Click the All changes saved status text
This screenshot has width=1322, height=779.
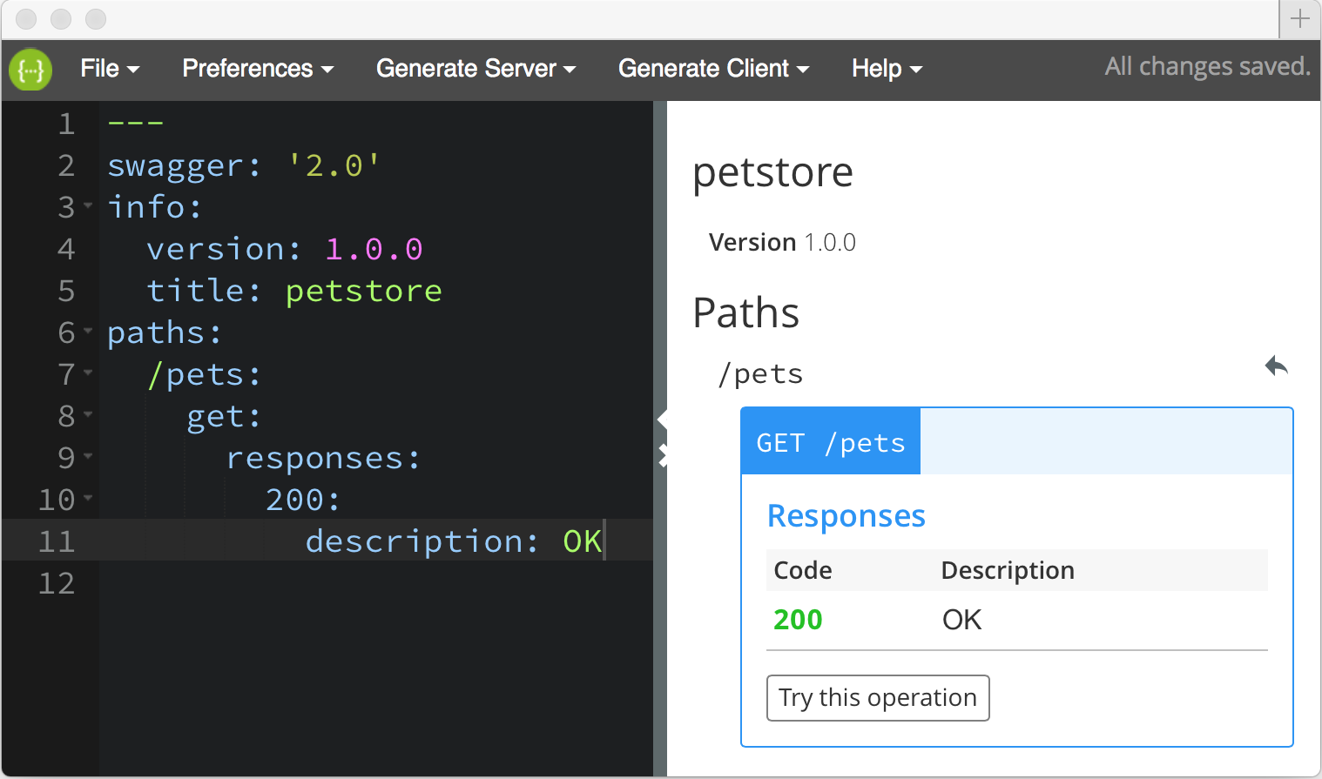tap(1207, 67)
